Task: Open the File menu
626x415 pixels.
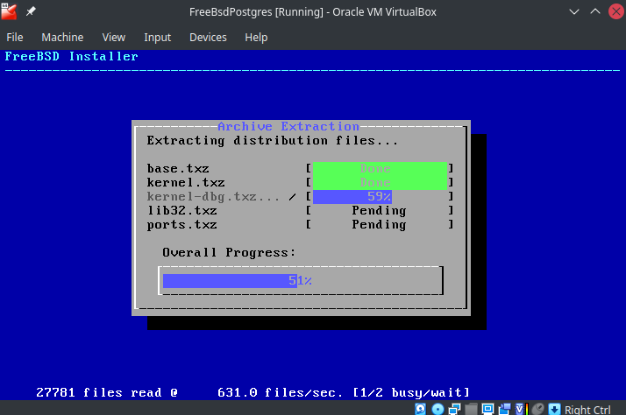Action: 15,37
